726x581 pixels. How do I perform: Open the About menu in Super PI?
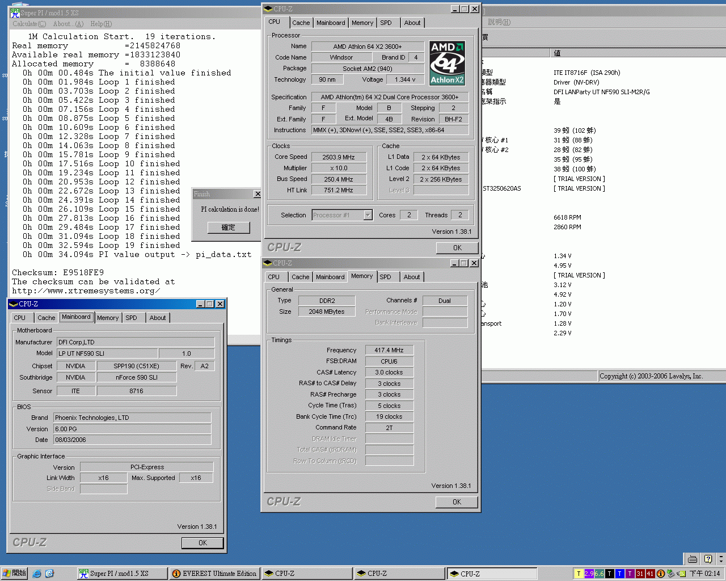[x=68, y=24]
